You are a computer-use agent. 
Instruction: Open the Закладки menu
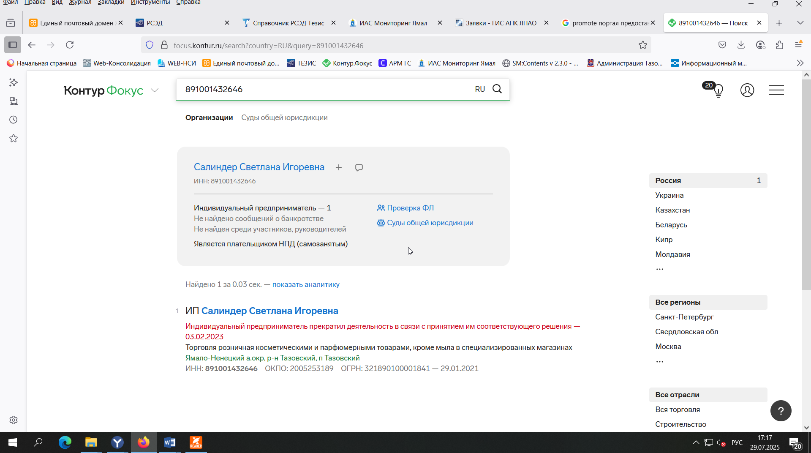point(111,3)
